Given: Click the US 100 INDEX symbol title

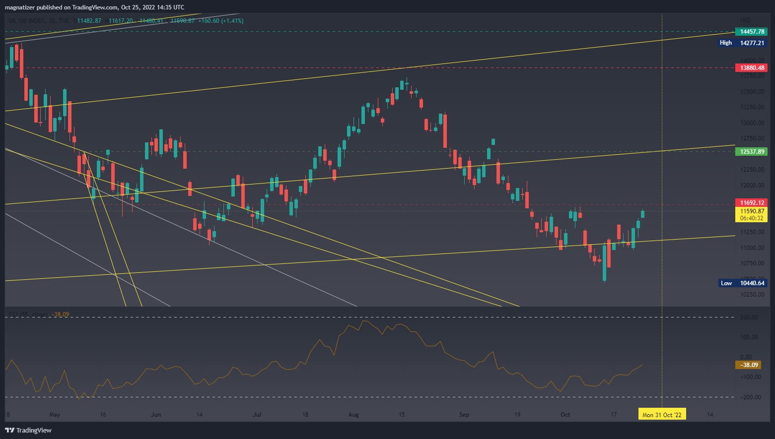Looking at the screenshot, I should (x=27, y=21).
